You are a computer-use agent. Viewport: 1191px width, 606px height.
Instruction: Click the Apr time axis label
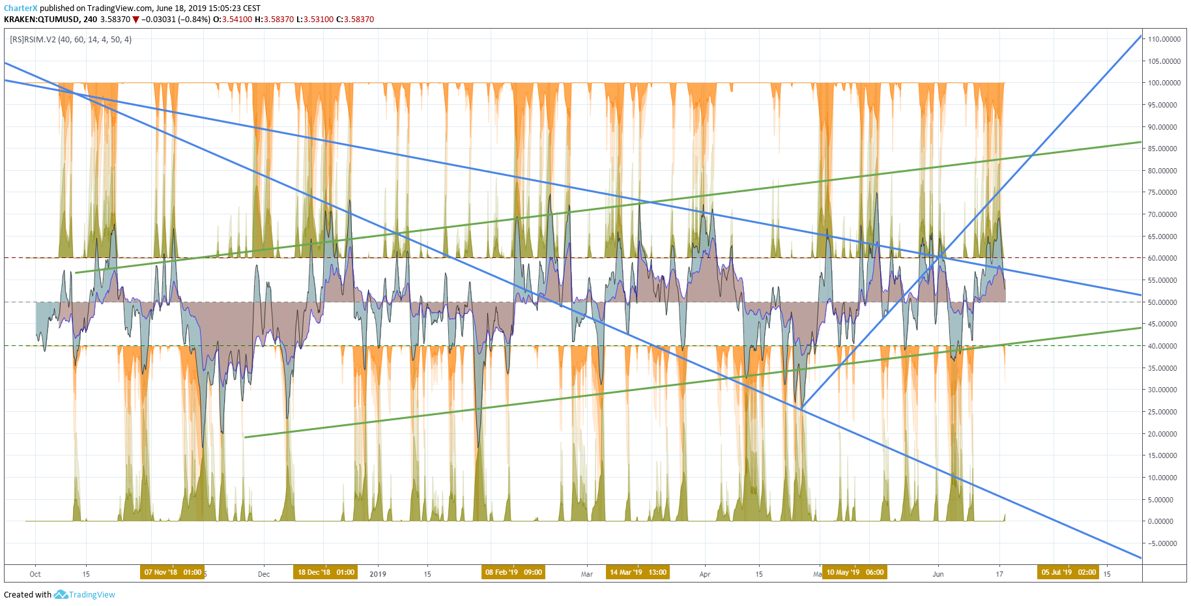tap(705, 574)
